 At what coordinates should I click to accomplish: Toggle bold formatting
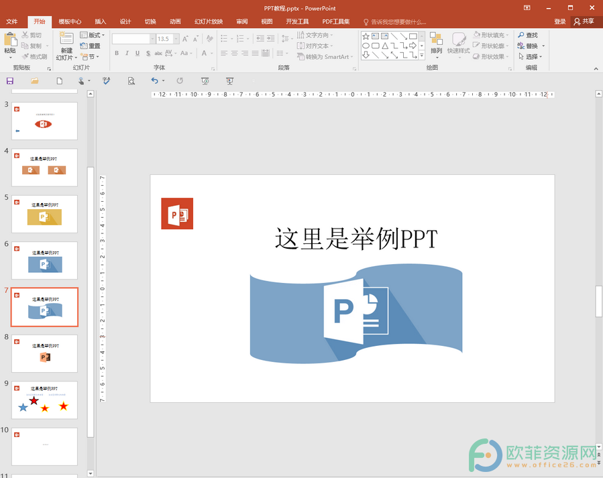[117, 53]
